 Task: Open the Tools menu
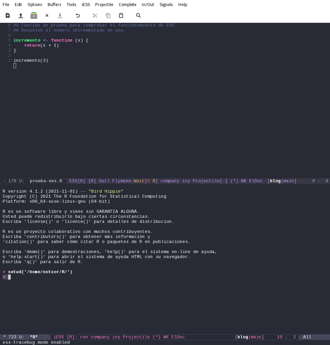(x=71, y=4)
